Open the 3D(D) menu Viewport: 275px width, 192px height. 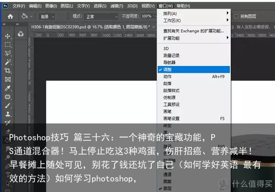point(132,6)
